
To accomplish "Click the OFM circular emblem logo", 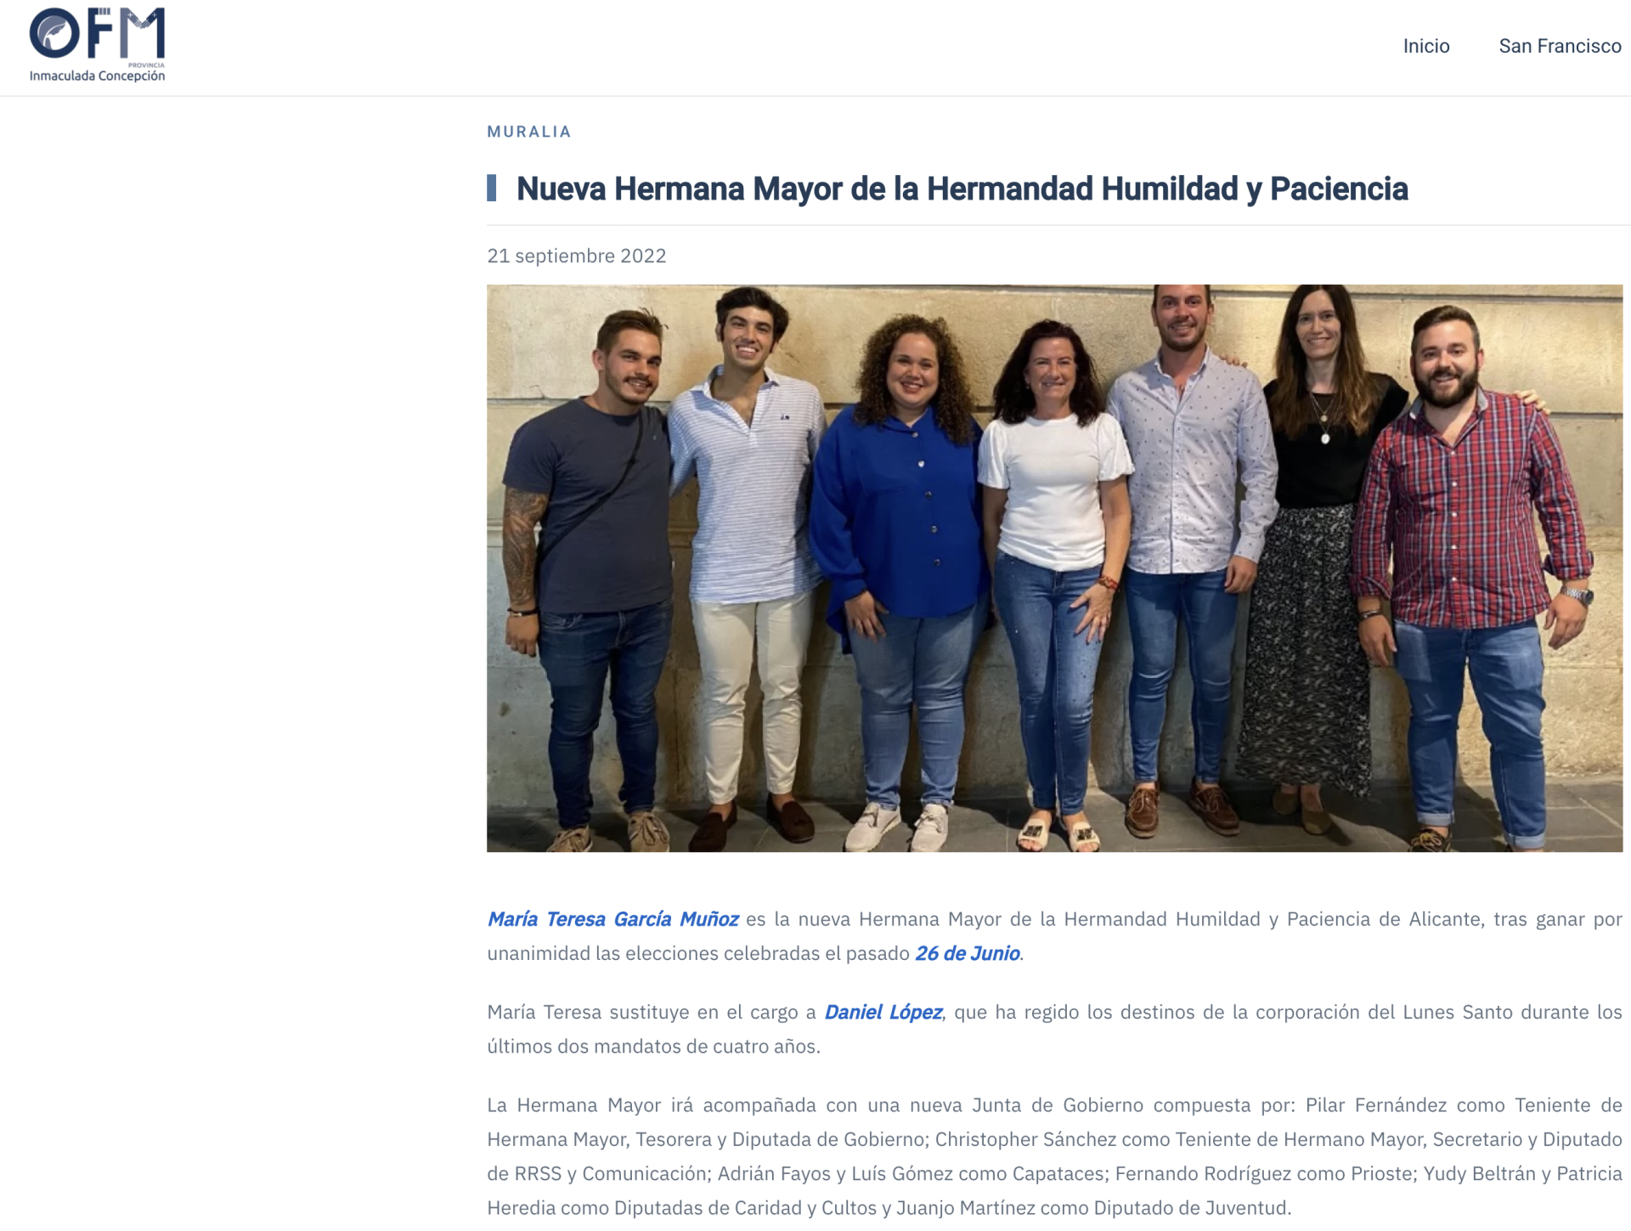I will (54, 33).
